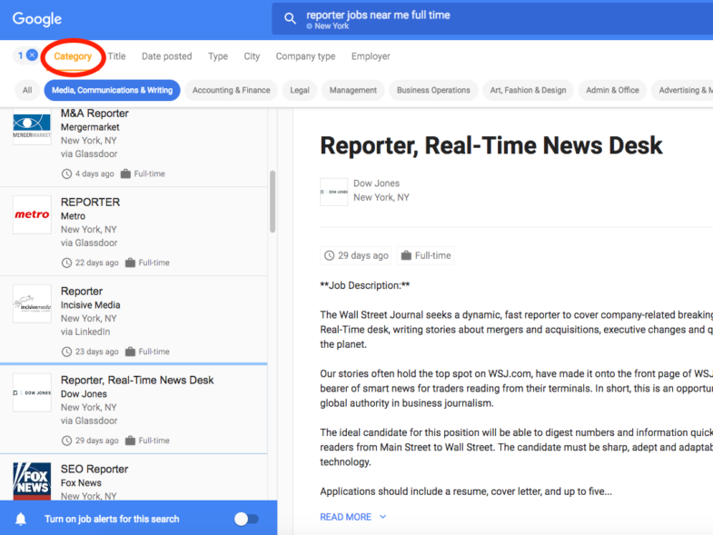Click briefcase icon on Metro listing

coord(130,263)
